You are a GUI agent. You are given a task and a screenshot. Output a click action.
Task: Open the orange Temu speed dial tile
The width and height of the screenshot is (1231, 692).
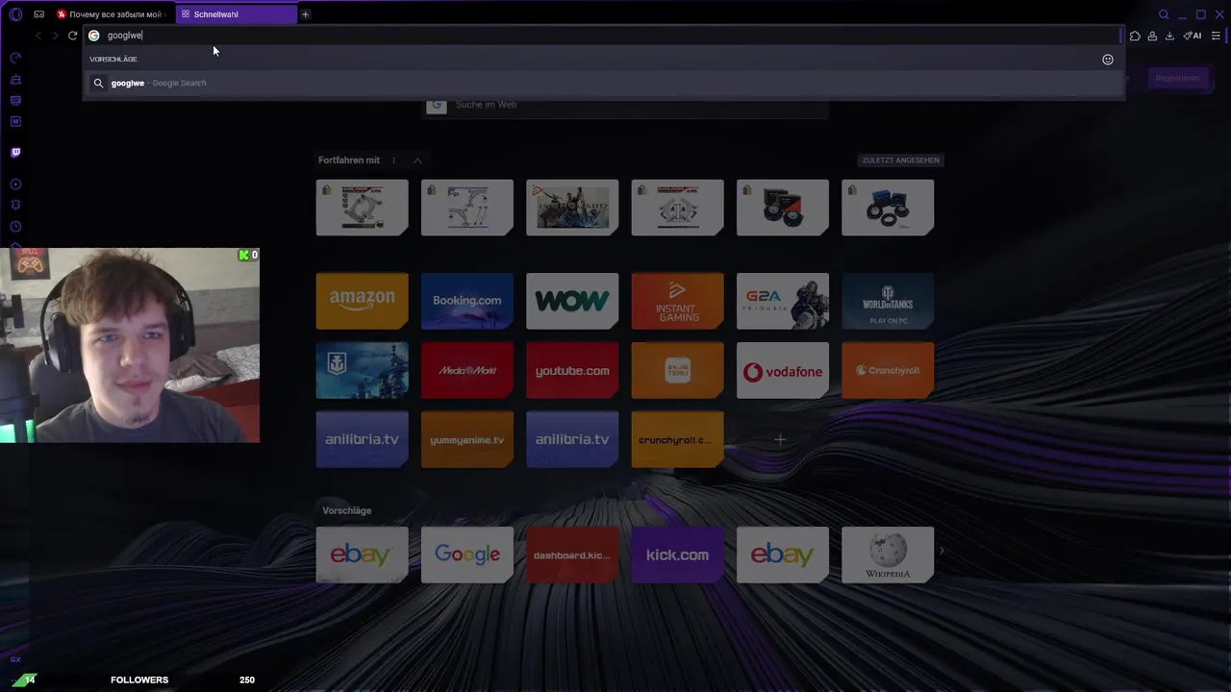[677, 370]
